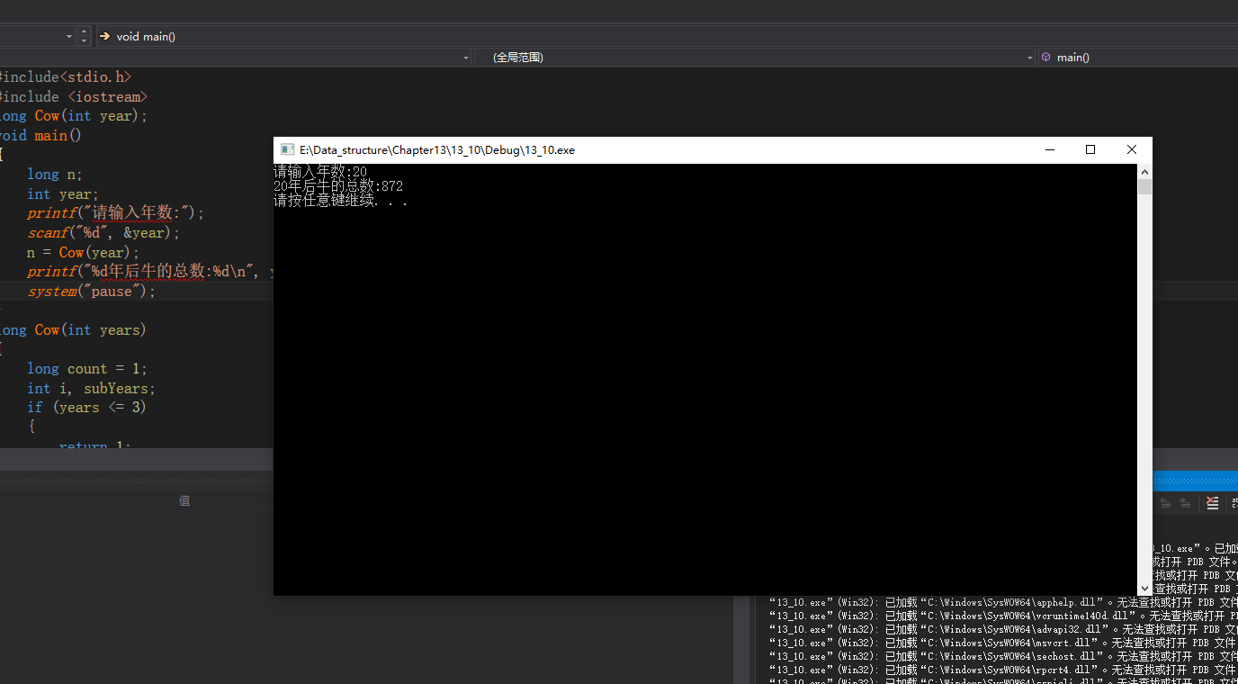Click the void main() line in the editor
The width and height of the screenshot is (1238, 684).
point(40,135)
